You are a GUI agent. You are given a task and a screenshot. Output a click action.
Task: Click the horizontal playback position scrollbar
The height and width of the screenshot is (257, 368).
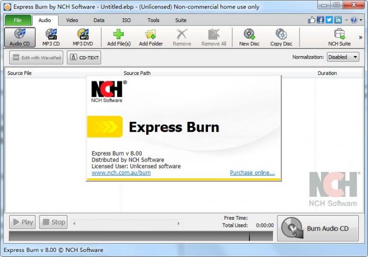[x=127, y=223]
